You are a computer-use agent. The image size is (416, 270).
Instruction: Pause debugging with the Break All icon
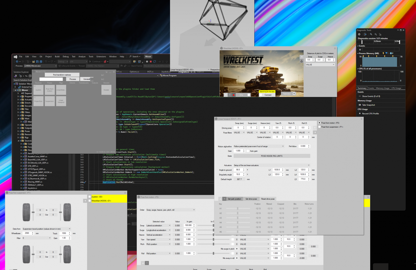point(147,62)
